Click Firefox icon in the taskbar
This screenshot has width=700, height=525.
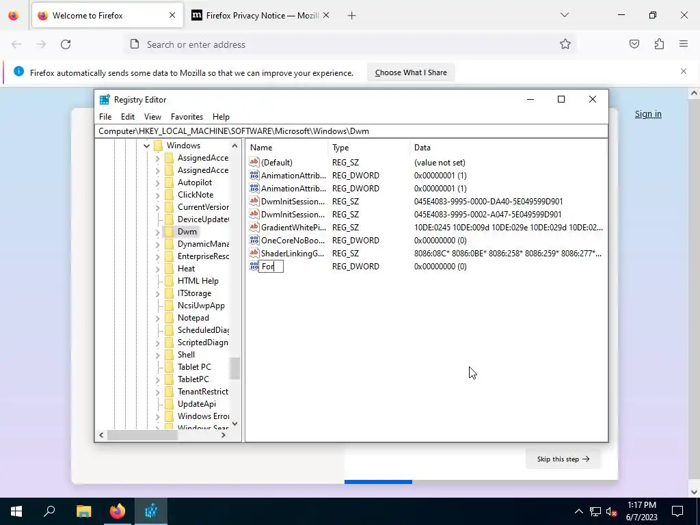click(117, 511)
